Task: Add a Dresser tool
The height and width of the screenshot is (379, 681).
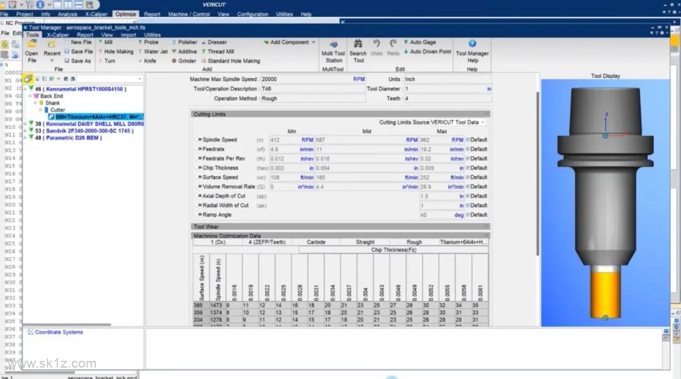Action: click(x=214, y=42)
